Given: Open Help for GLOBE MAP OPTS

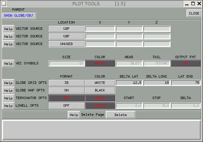Looking at the screenshot, I should click(8, 90).
